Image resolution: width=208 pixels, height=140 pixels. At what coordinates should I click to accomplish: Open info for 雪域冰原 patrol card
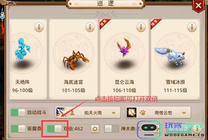[x=192, y=27]
